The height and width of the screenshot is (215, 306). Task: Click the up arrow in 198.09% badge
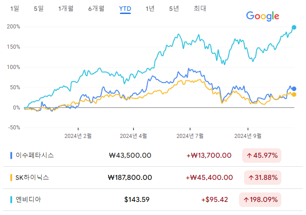pos(246,200)
